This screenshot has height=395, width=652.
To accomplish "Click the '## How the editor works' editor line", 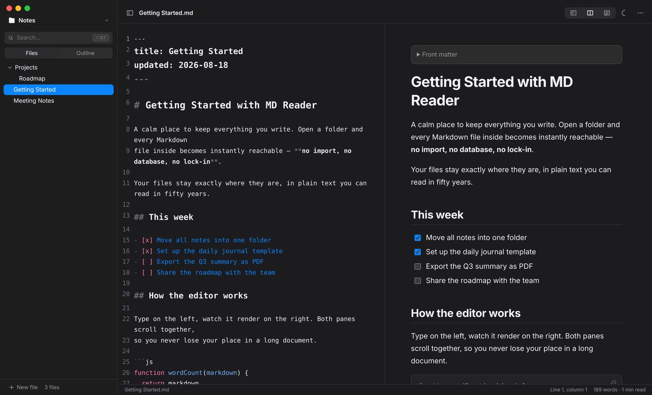I will tap(191, 295).
